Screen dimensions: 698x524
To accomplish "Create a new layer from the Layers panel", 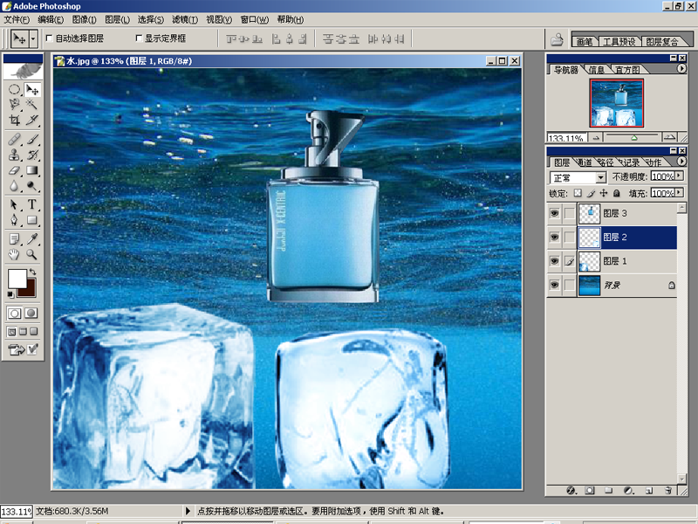I will [x=649, y=491].
